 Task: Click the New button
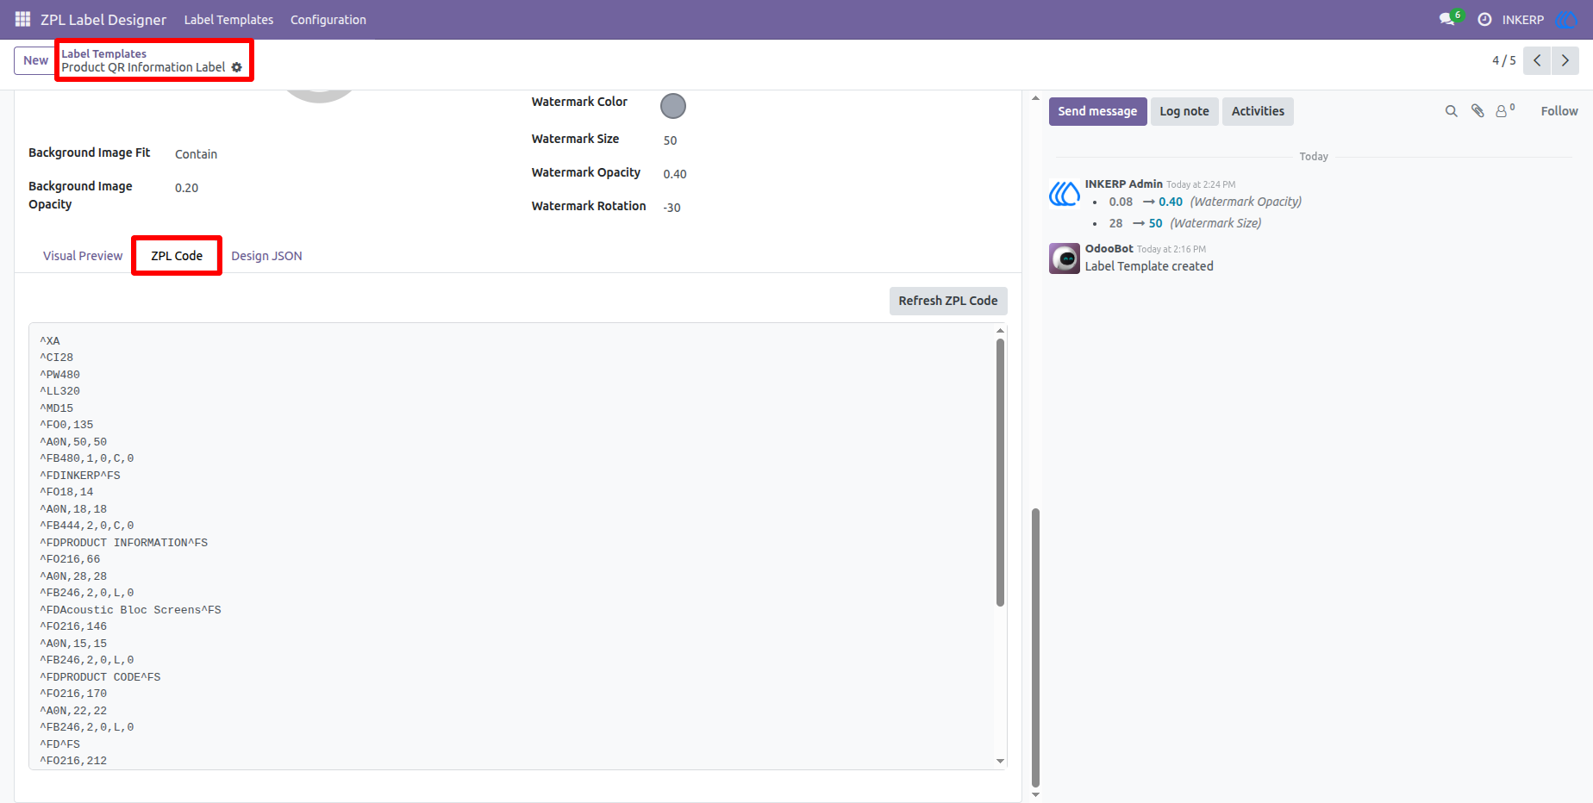[x=35, y=60]
